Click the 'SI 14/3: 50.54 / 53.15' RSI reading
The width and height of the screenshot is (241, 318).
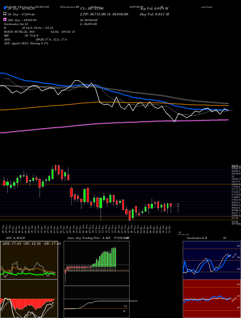(x=38, y=28)
